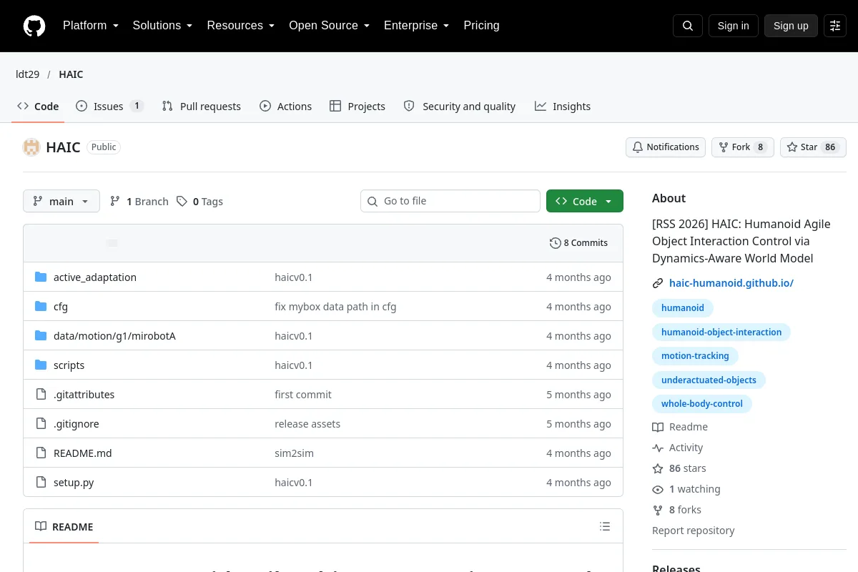Click the .gitignore file icon
This screenshot has width=858, height=572.
tap(41, 424)
